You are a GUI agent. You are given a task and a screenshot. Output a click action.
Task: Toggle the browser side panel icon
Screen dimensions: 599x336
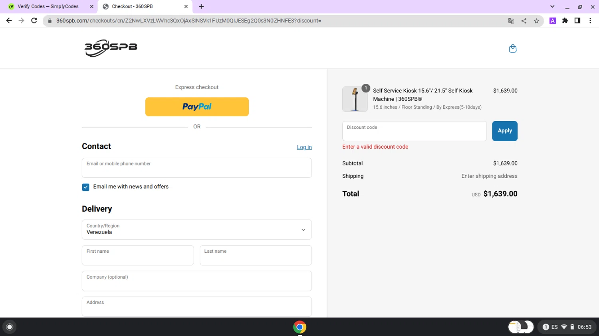(577, 21)
